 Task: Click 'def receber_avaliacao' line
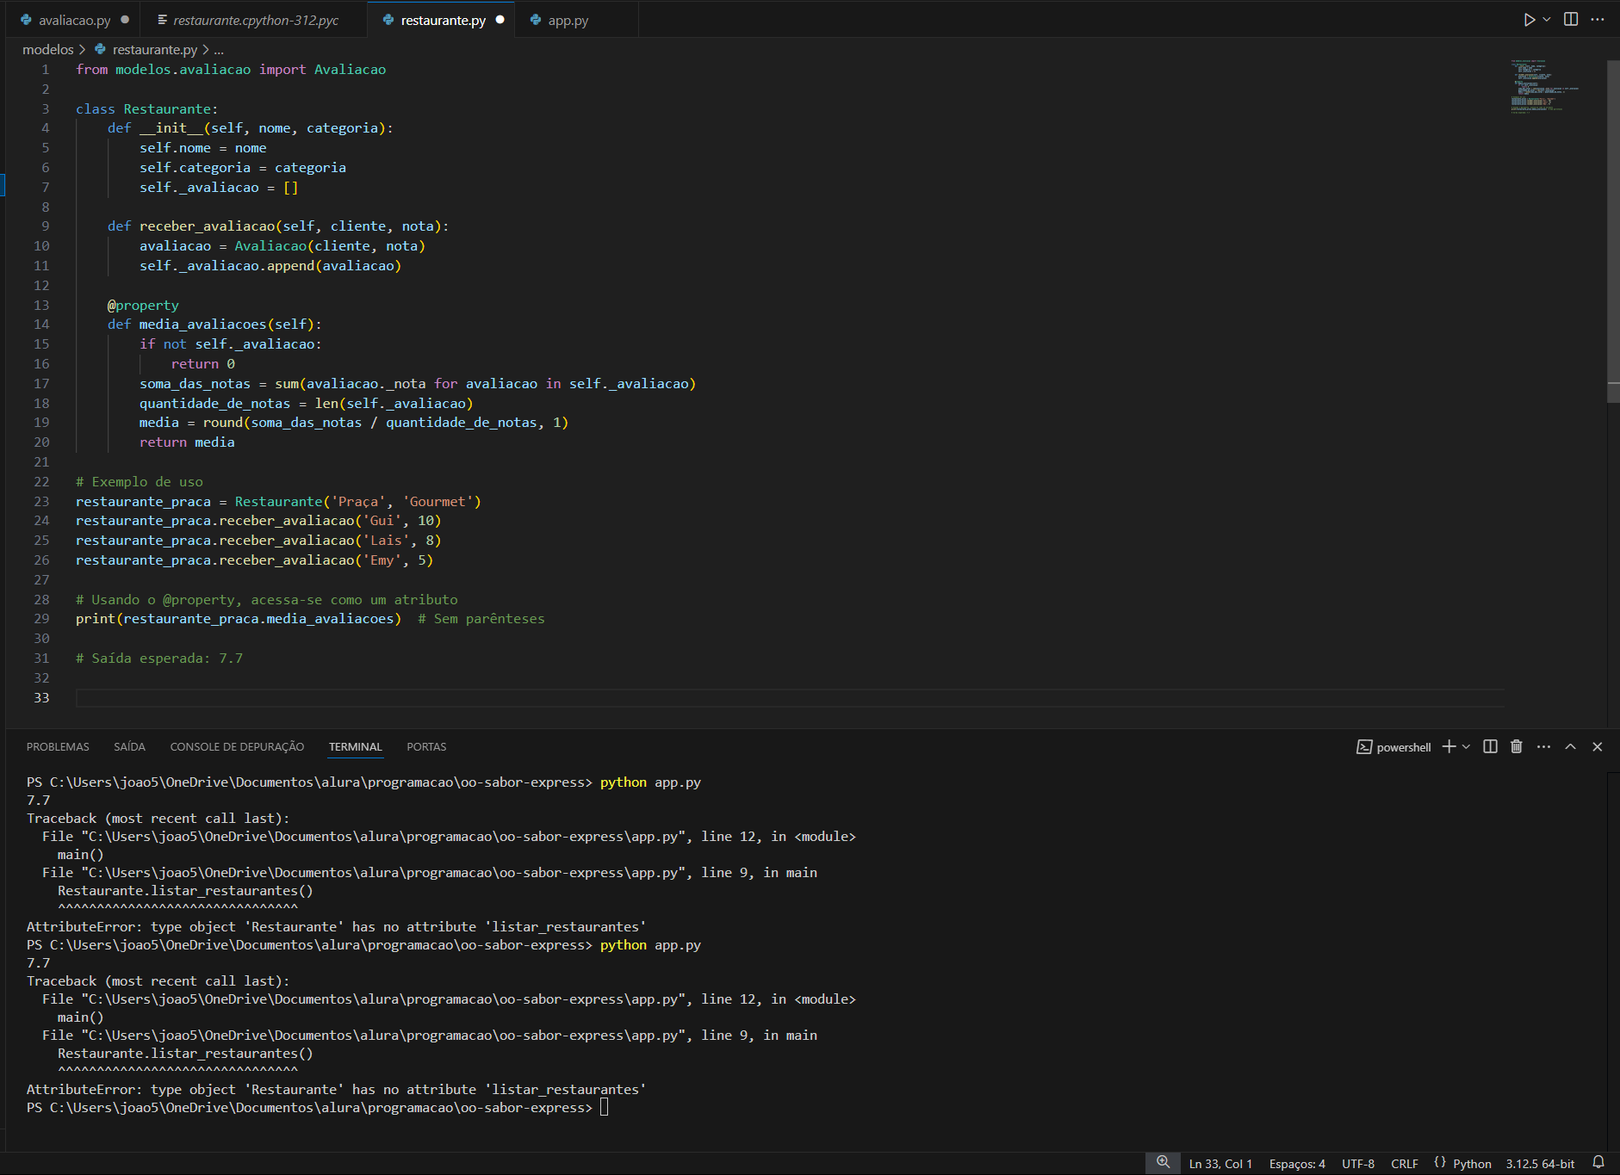[x=278, y=226]
